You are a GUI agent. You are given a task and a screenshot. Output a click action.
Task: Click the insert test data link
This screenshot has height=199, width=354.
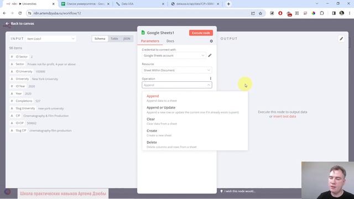point(284,117)
